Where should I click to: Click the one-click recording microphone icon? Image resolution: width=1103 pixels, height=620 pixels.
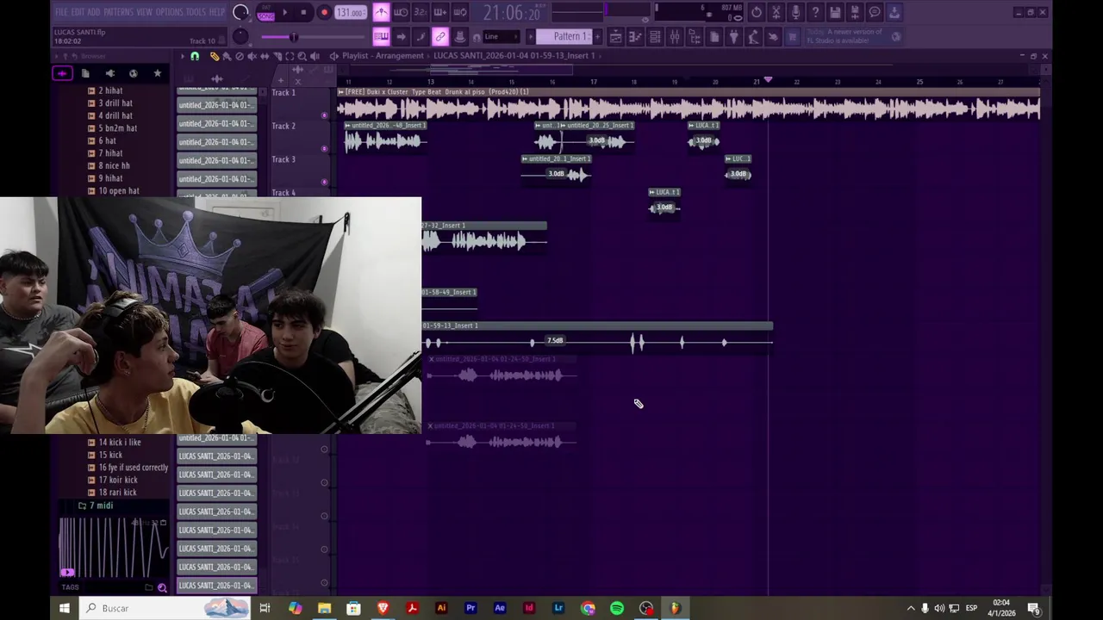[x=795, y=12]
